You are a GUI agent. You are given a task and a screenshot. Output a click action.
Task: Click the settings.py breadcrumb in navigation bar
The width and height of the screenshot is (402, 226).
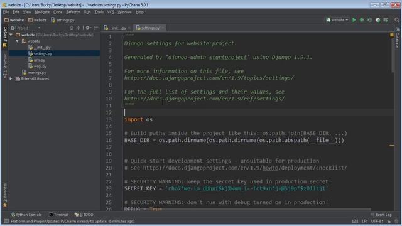(63, 20)
